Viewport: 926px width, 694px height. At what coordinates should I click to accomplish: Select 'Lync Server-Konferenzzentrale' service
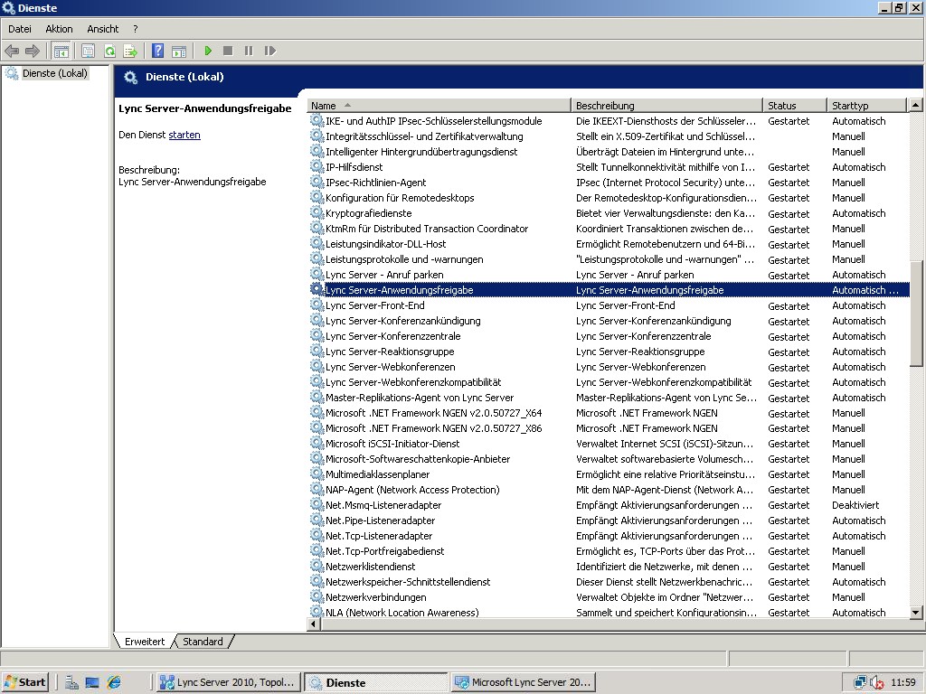pos(392,336)
